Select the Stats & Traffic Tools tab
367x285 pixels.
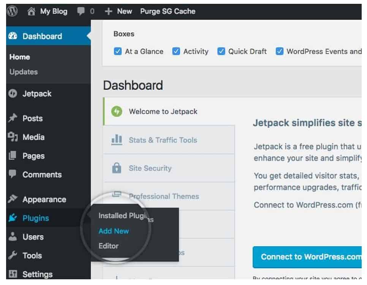tap(169, 140)
